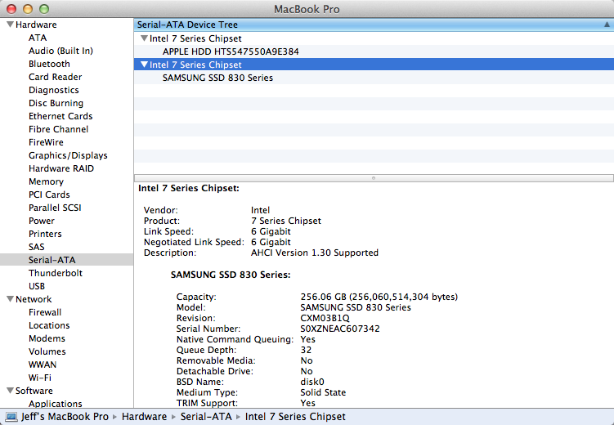Click the yellow minimize window button
The height and width of the screenshot is (425, 614).
28,9
